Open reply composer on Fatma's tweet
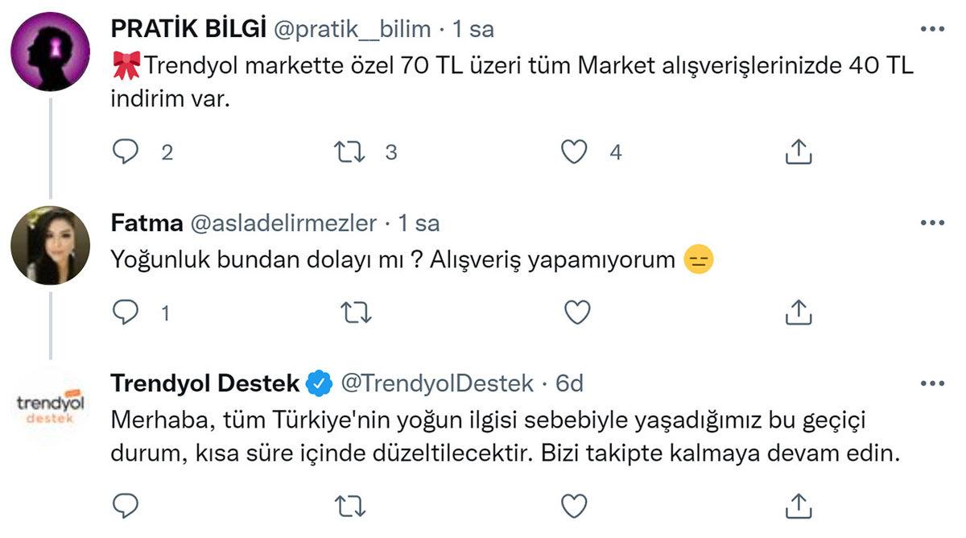This screenshot has height=538, width=966. tap(126, 312)
